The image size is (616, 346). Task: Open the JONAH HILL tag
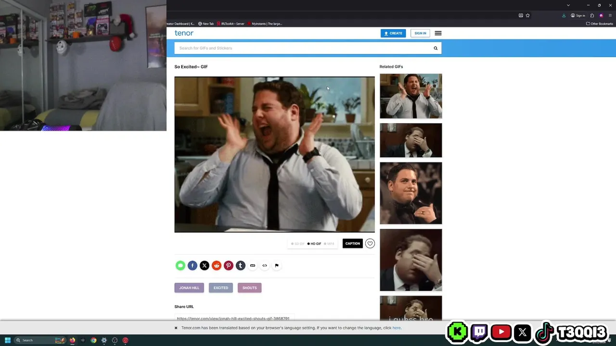pyautogui.click(x=189, y=288)
